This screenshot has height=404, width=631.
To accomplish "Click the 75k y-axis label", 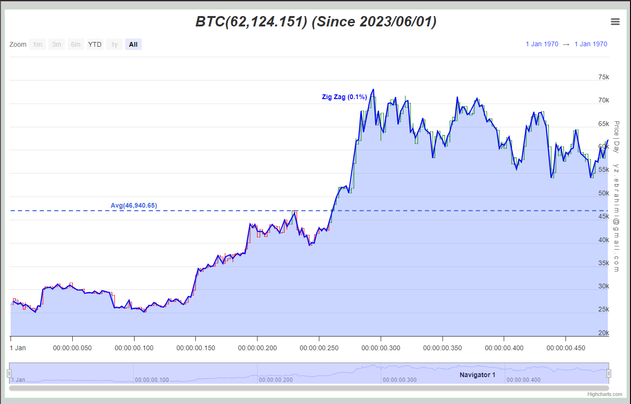I will point(604,77).
